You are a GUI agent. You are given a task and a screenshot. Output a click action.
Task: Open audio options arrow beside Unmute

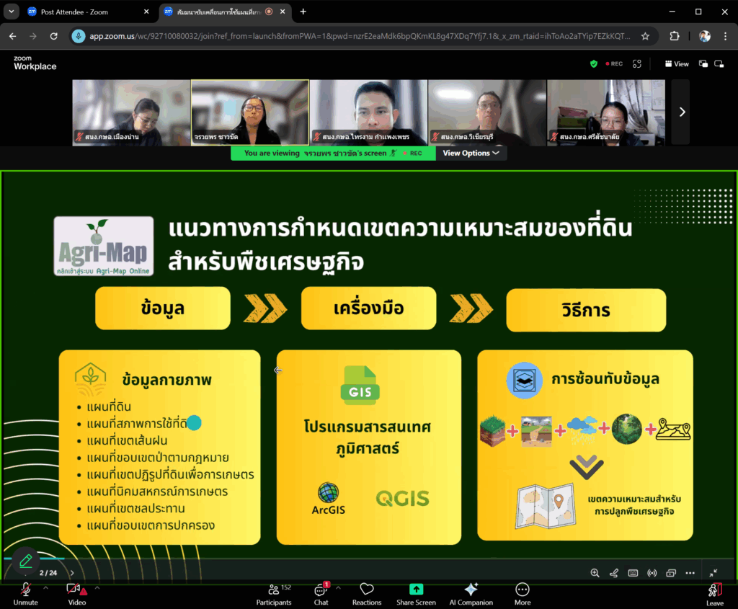[45, 588]
